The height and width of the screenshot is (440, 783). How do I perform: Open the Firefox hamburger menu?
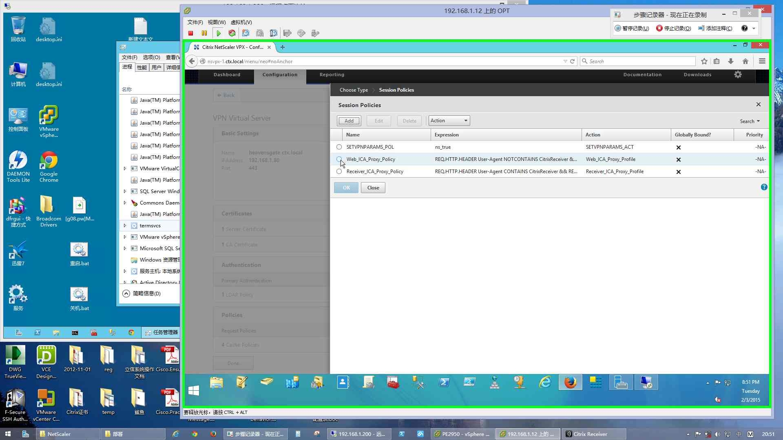point(762,61)
